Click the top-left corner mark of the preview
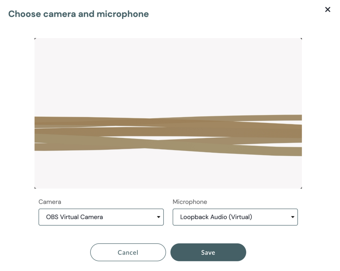340x271 pixels. point(35,39)
